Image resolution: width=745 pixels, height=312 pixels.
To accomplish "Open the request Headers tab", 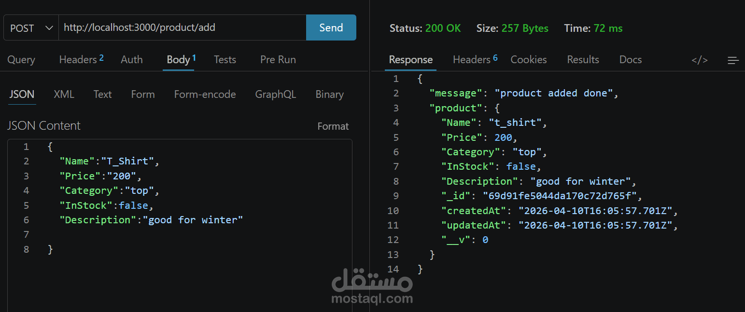I will pyautogui.click(x=81, y=60).
